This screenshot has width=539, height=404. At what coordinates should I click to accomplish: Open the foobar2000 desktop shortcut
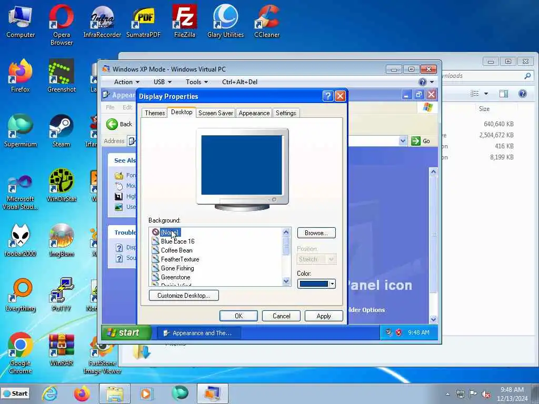[x=21, y=240]
